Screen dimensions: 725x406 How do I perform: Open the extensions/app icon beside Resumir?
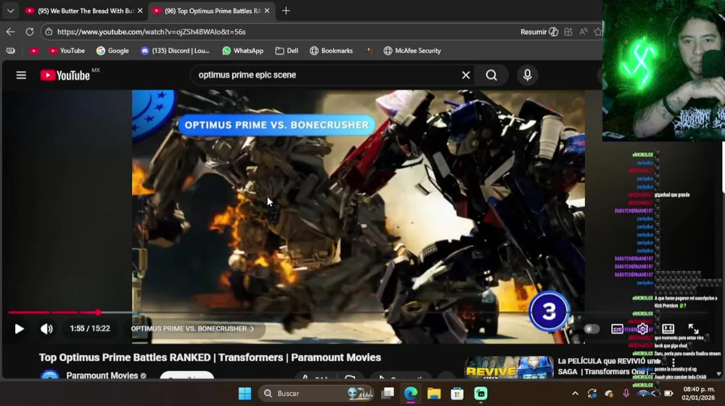pyautogui.click(x=568, y=32)
